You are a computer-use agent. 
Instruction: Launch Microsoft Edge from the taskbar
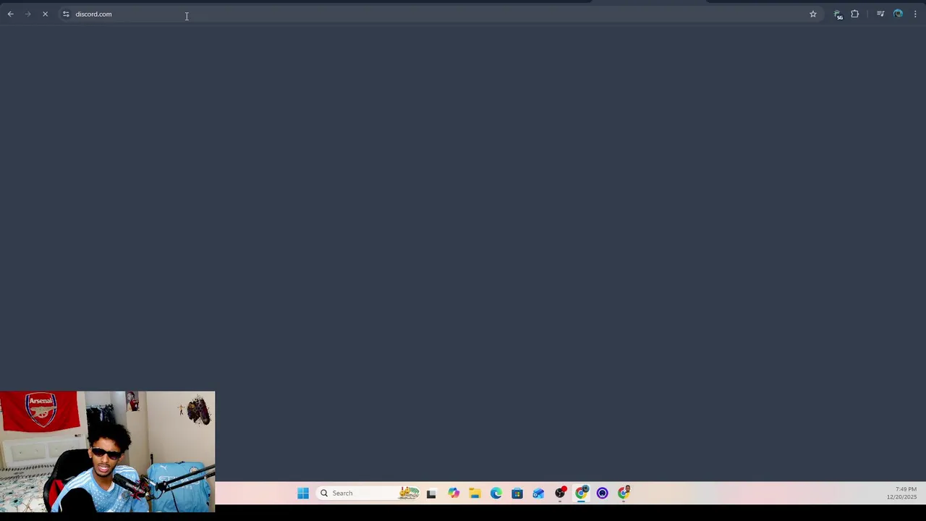[x=496, y=494]
